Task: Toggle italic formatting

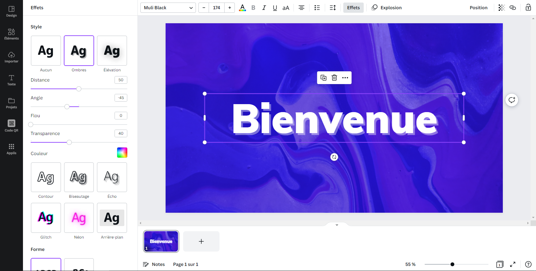Action: tap(264, 8)
